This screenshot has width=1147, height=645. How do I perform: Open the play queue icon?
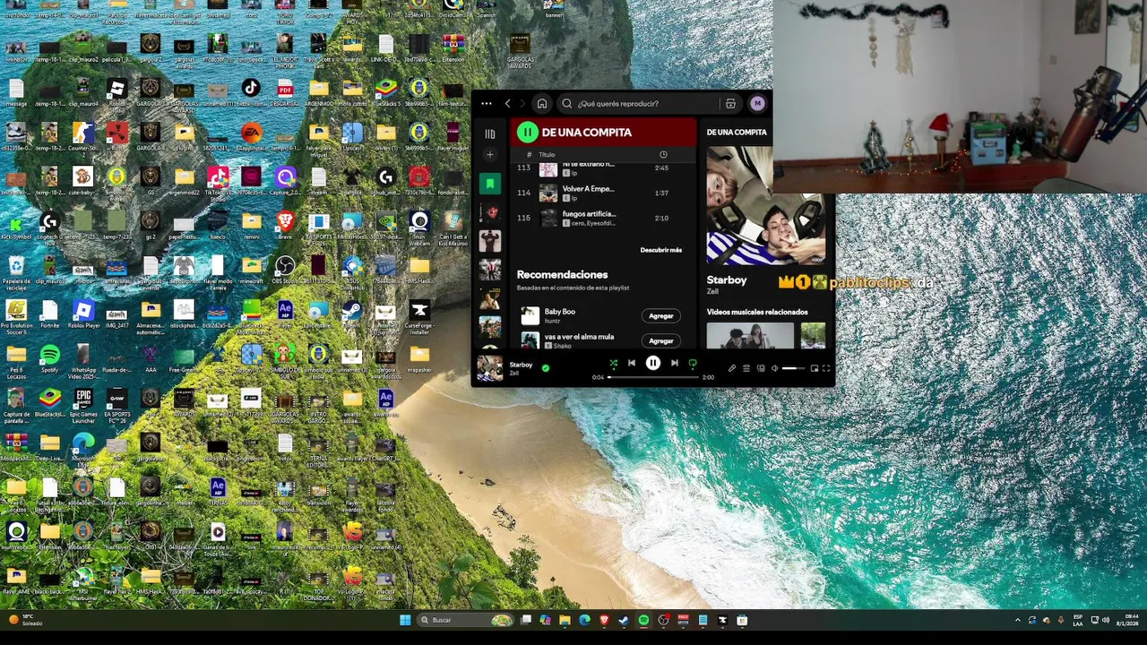pos(746,368)
